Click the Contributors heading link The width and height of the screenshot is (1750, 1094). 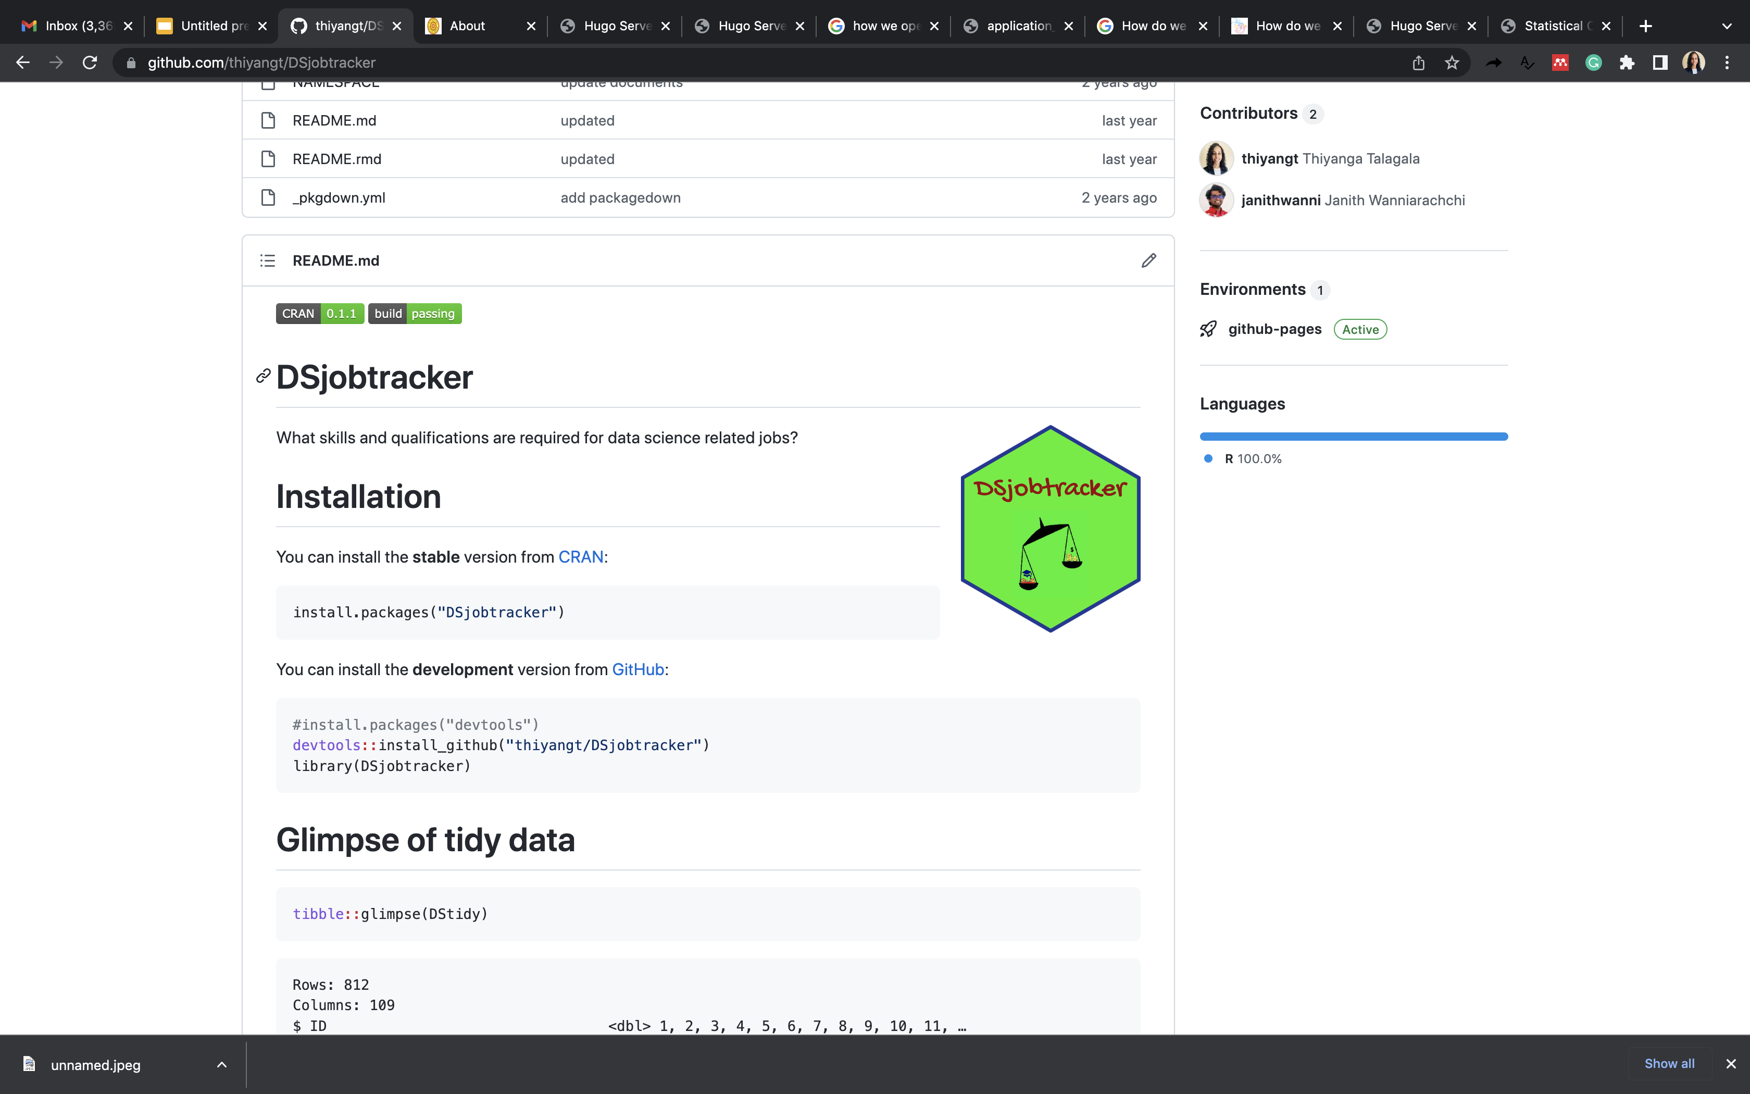click(x=1248, y=114)
